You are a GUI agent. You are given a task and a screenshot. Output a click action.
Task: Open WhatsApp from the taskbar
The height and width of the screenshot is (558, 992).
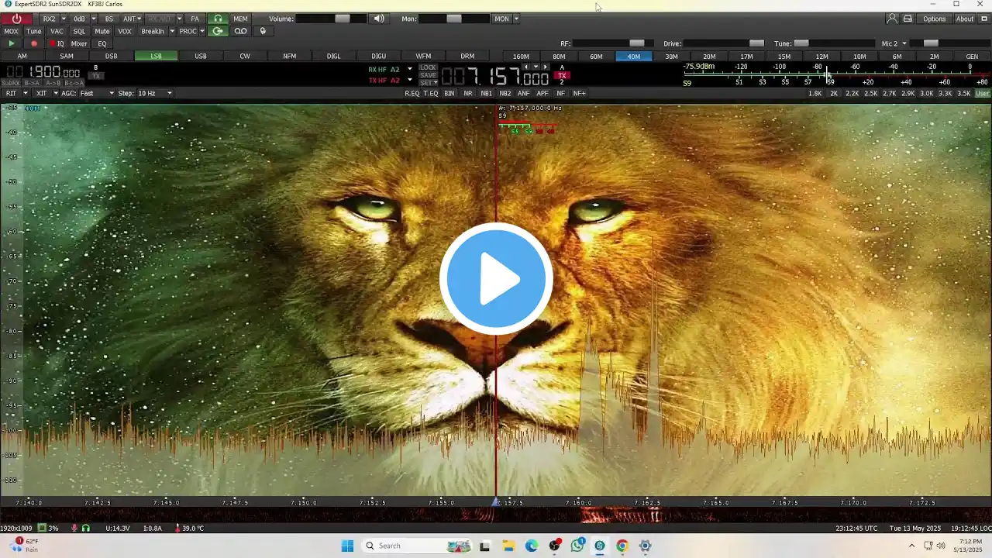pyautogui.click(x=577, y=546)
